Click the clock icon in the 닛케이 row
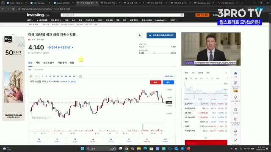 pos(226,126)
